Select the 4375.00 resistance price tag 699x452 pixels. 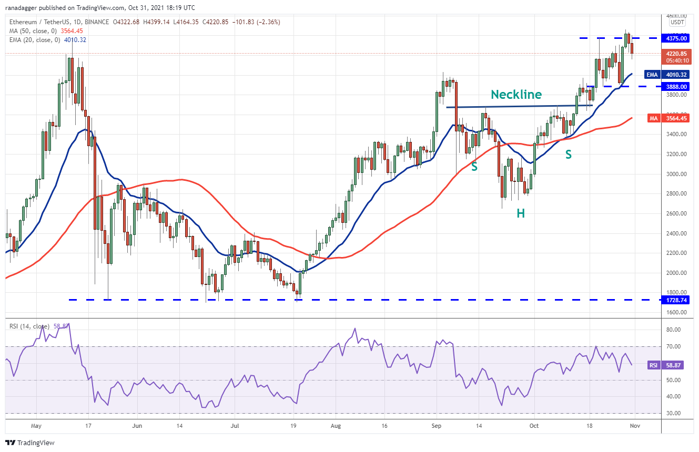point(676,38)
